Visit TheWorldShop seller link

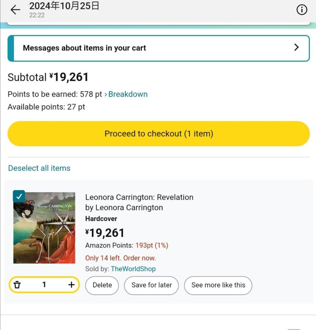(133, 269)
